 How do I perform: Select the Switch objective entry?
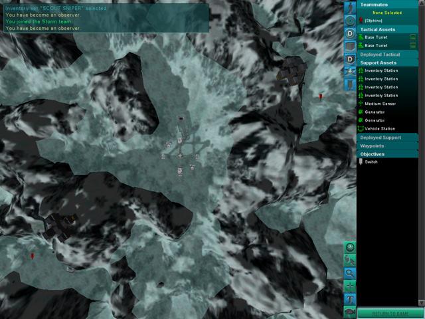(x=387, y=162)
